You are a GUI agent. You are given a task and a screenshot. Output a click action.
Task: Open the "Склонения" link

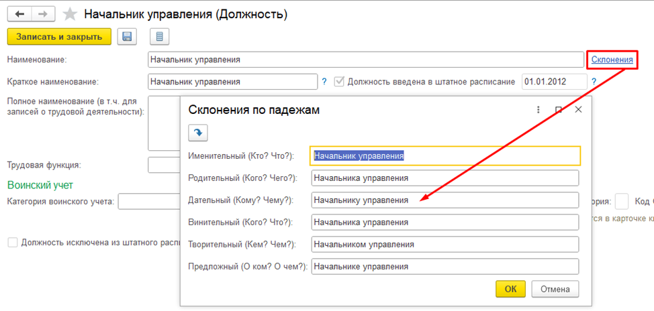612,60
